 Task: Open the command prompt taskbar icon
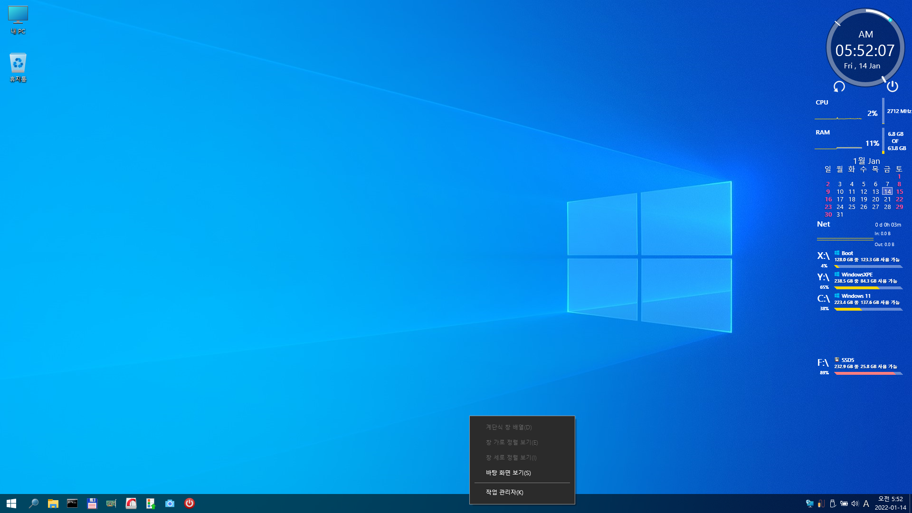[72, 503]
